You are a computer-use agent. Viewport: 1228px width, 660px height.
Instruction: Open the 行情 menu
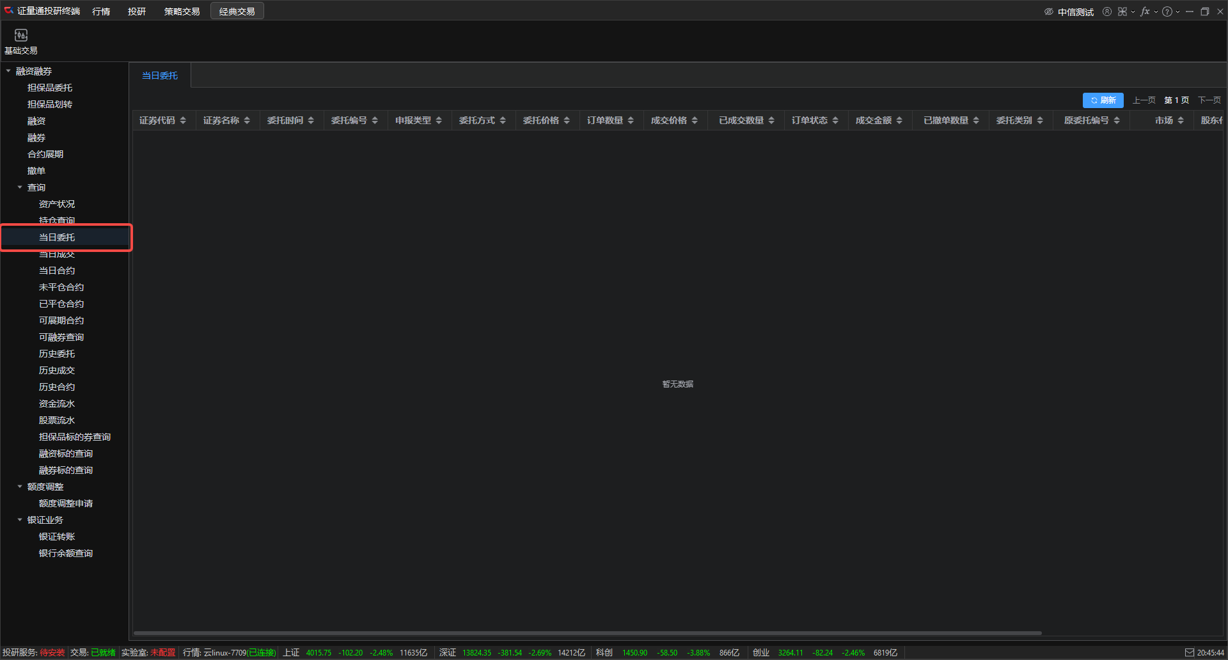(x=101, y=12)
